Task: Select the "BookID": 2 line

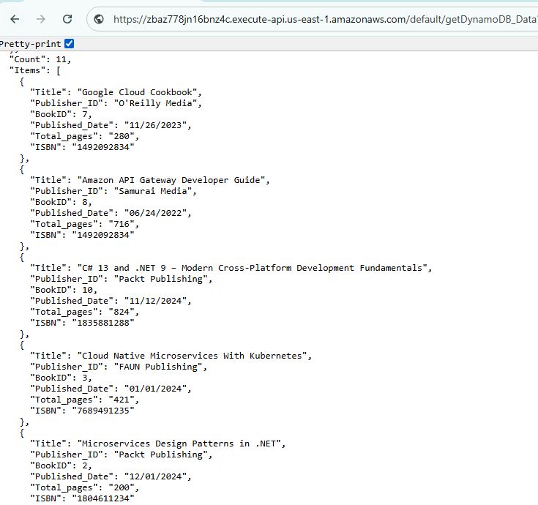Action: [x=61, y=465]
